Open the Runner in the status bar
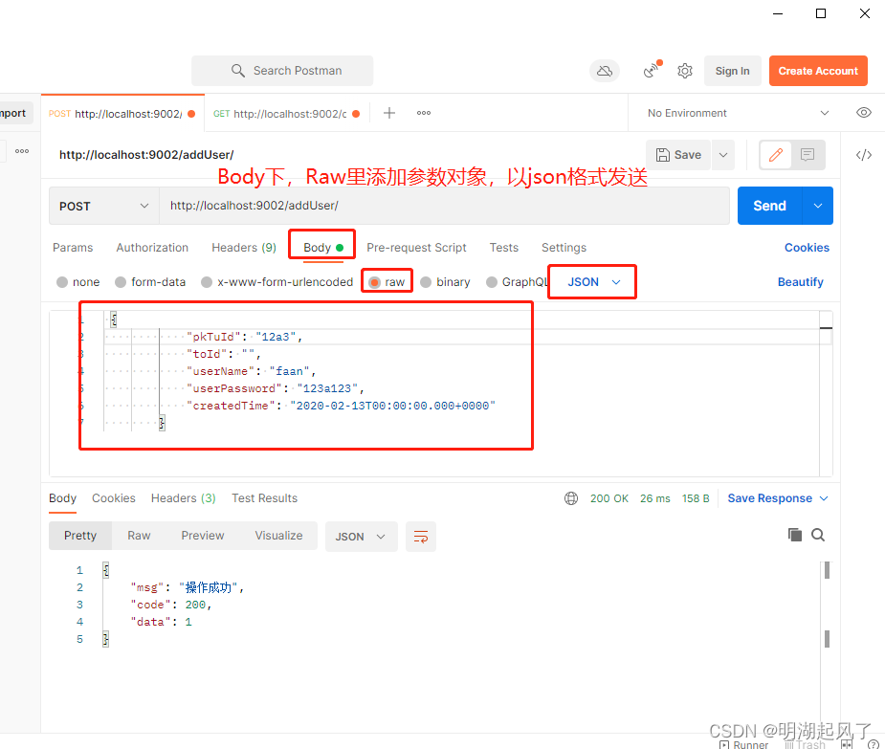The width and height of the screenshot is (885, 749). coord(744,744)
